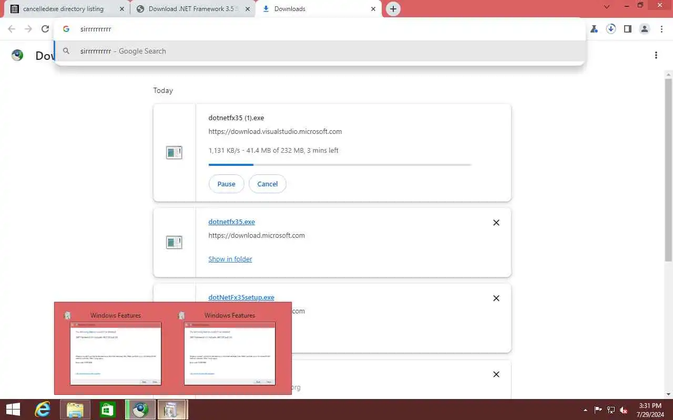This screenshot has height=420, width=673.
Task: Open the Windows Start button
Action: tap(13, 409)
